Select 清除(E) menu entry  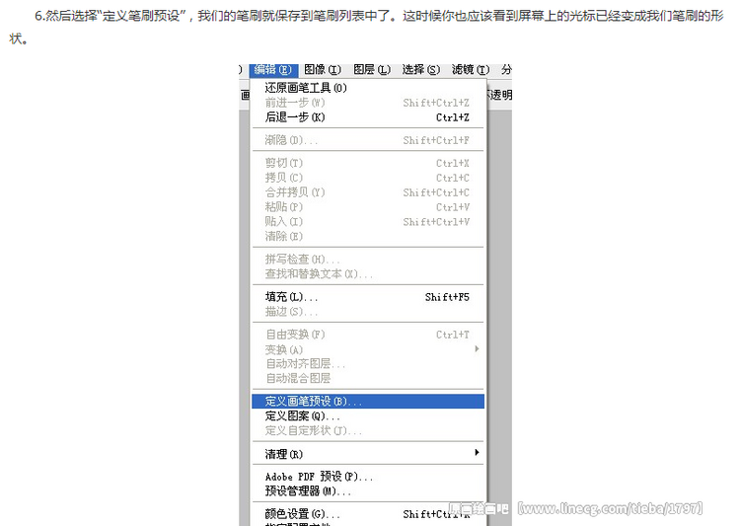pos(368,236)
